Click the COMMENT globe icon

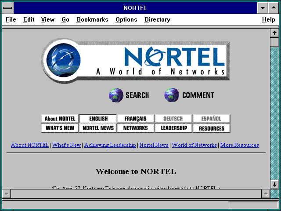(172, 95)
